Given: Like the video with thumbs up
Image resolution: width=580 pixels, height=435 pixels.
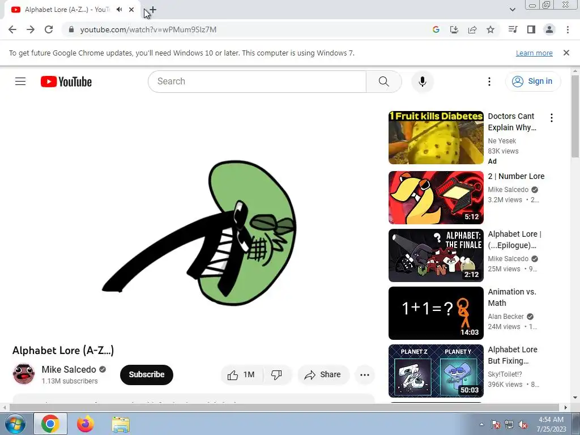Looking at the screenshot, I should (241, 375).
